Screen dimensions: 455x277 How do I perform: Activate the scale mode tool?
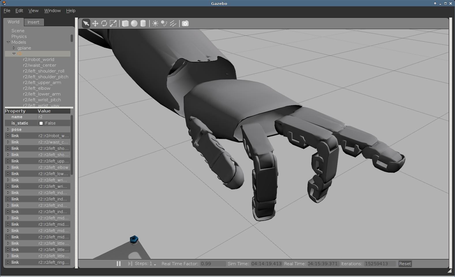(113, 23)
